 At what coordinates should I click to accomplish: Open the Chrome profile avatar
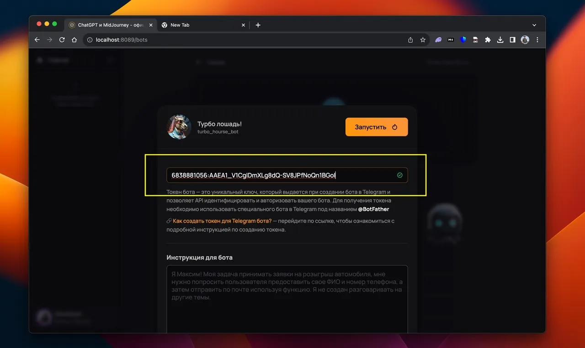(x=525, y=40)
